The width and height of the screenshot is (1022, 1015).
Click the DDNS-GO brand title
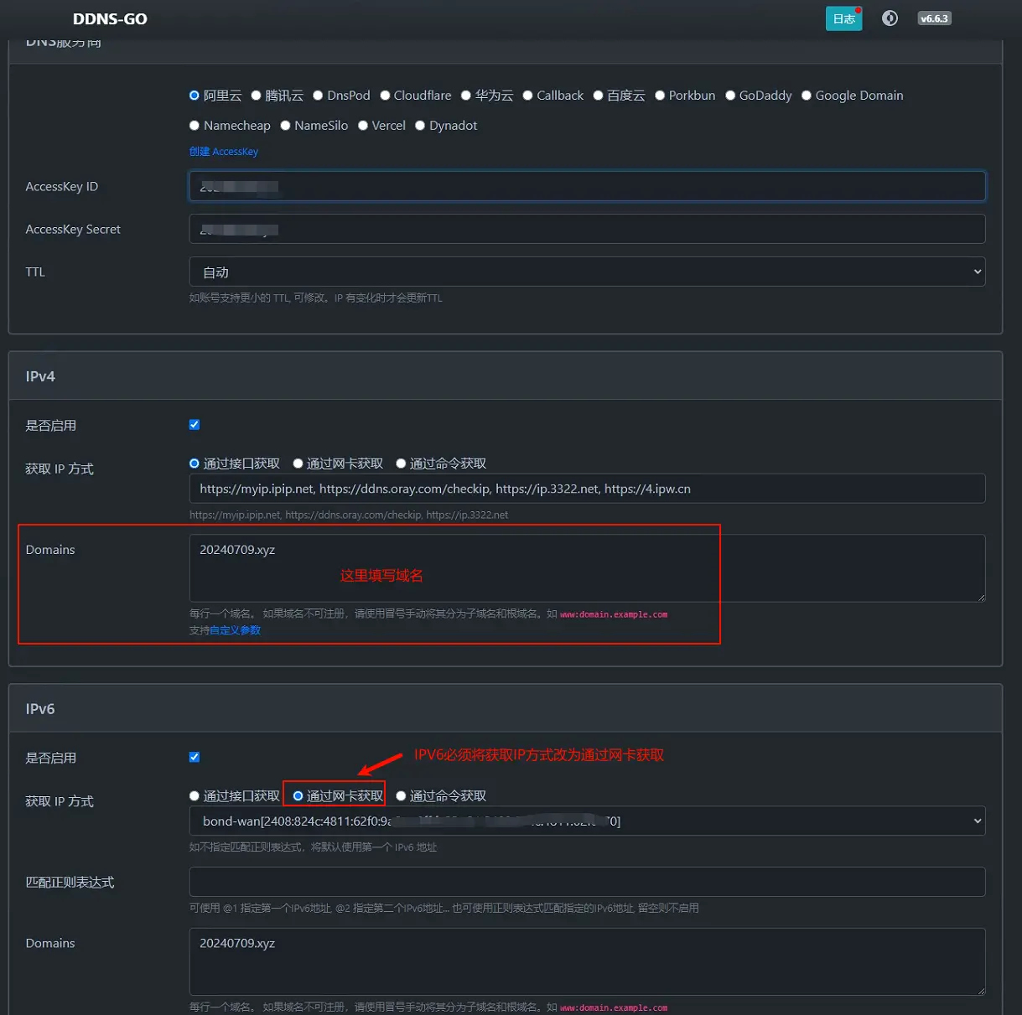click(x=110, y=18)
